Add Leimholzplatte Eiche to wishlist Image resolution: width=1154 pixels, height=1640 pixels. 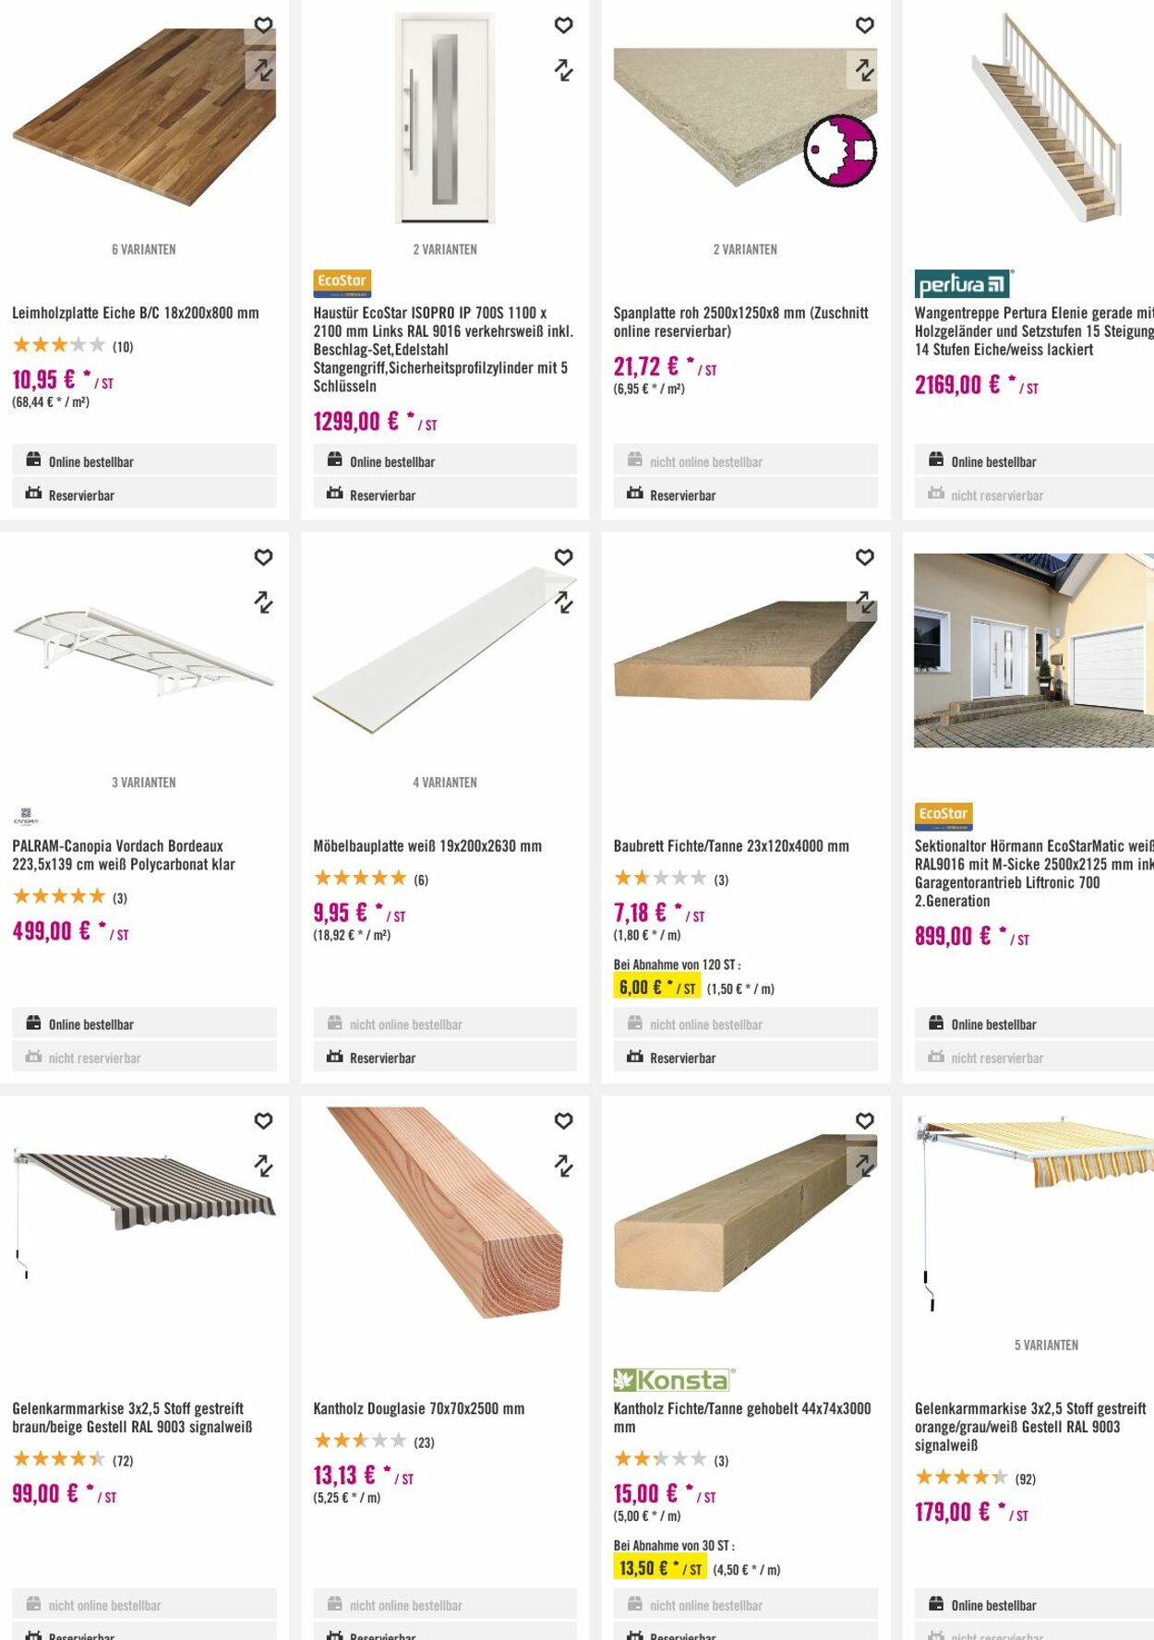[x=263, y=25]
